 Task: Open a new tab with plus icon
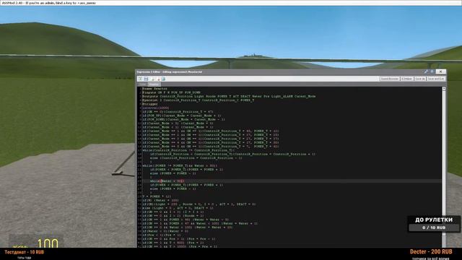(152, 79)
